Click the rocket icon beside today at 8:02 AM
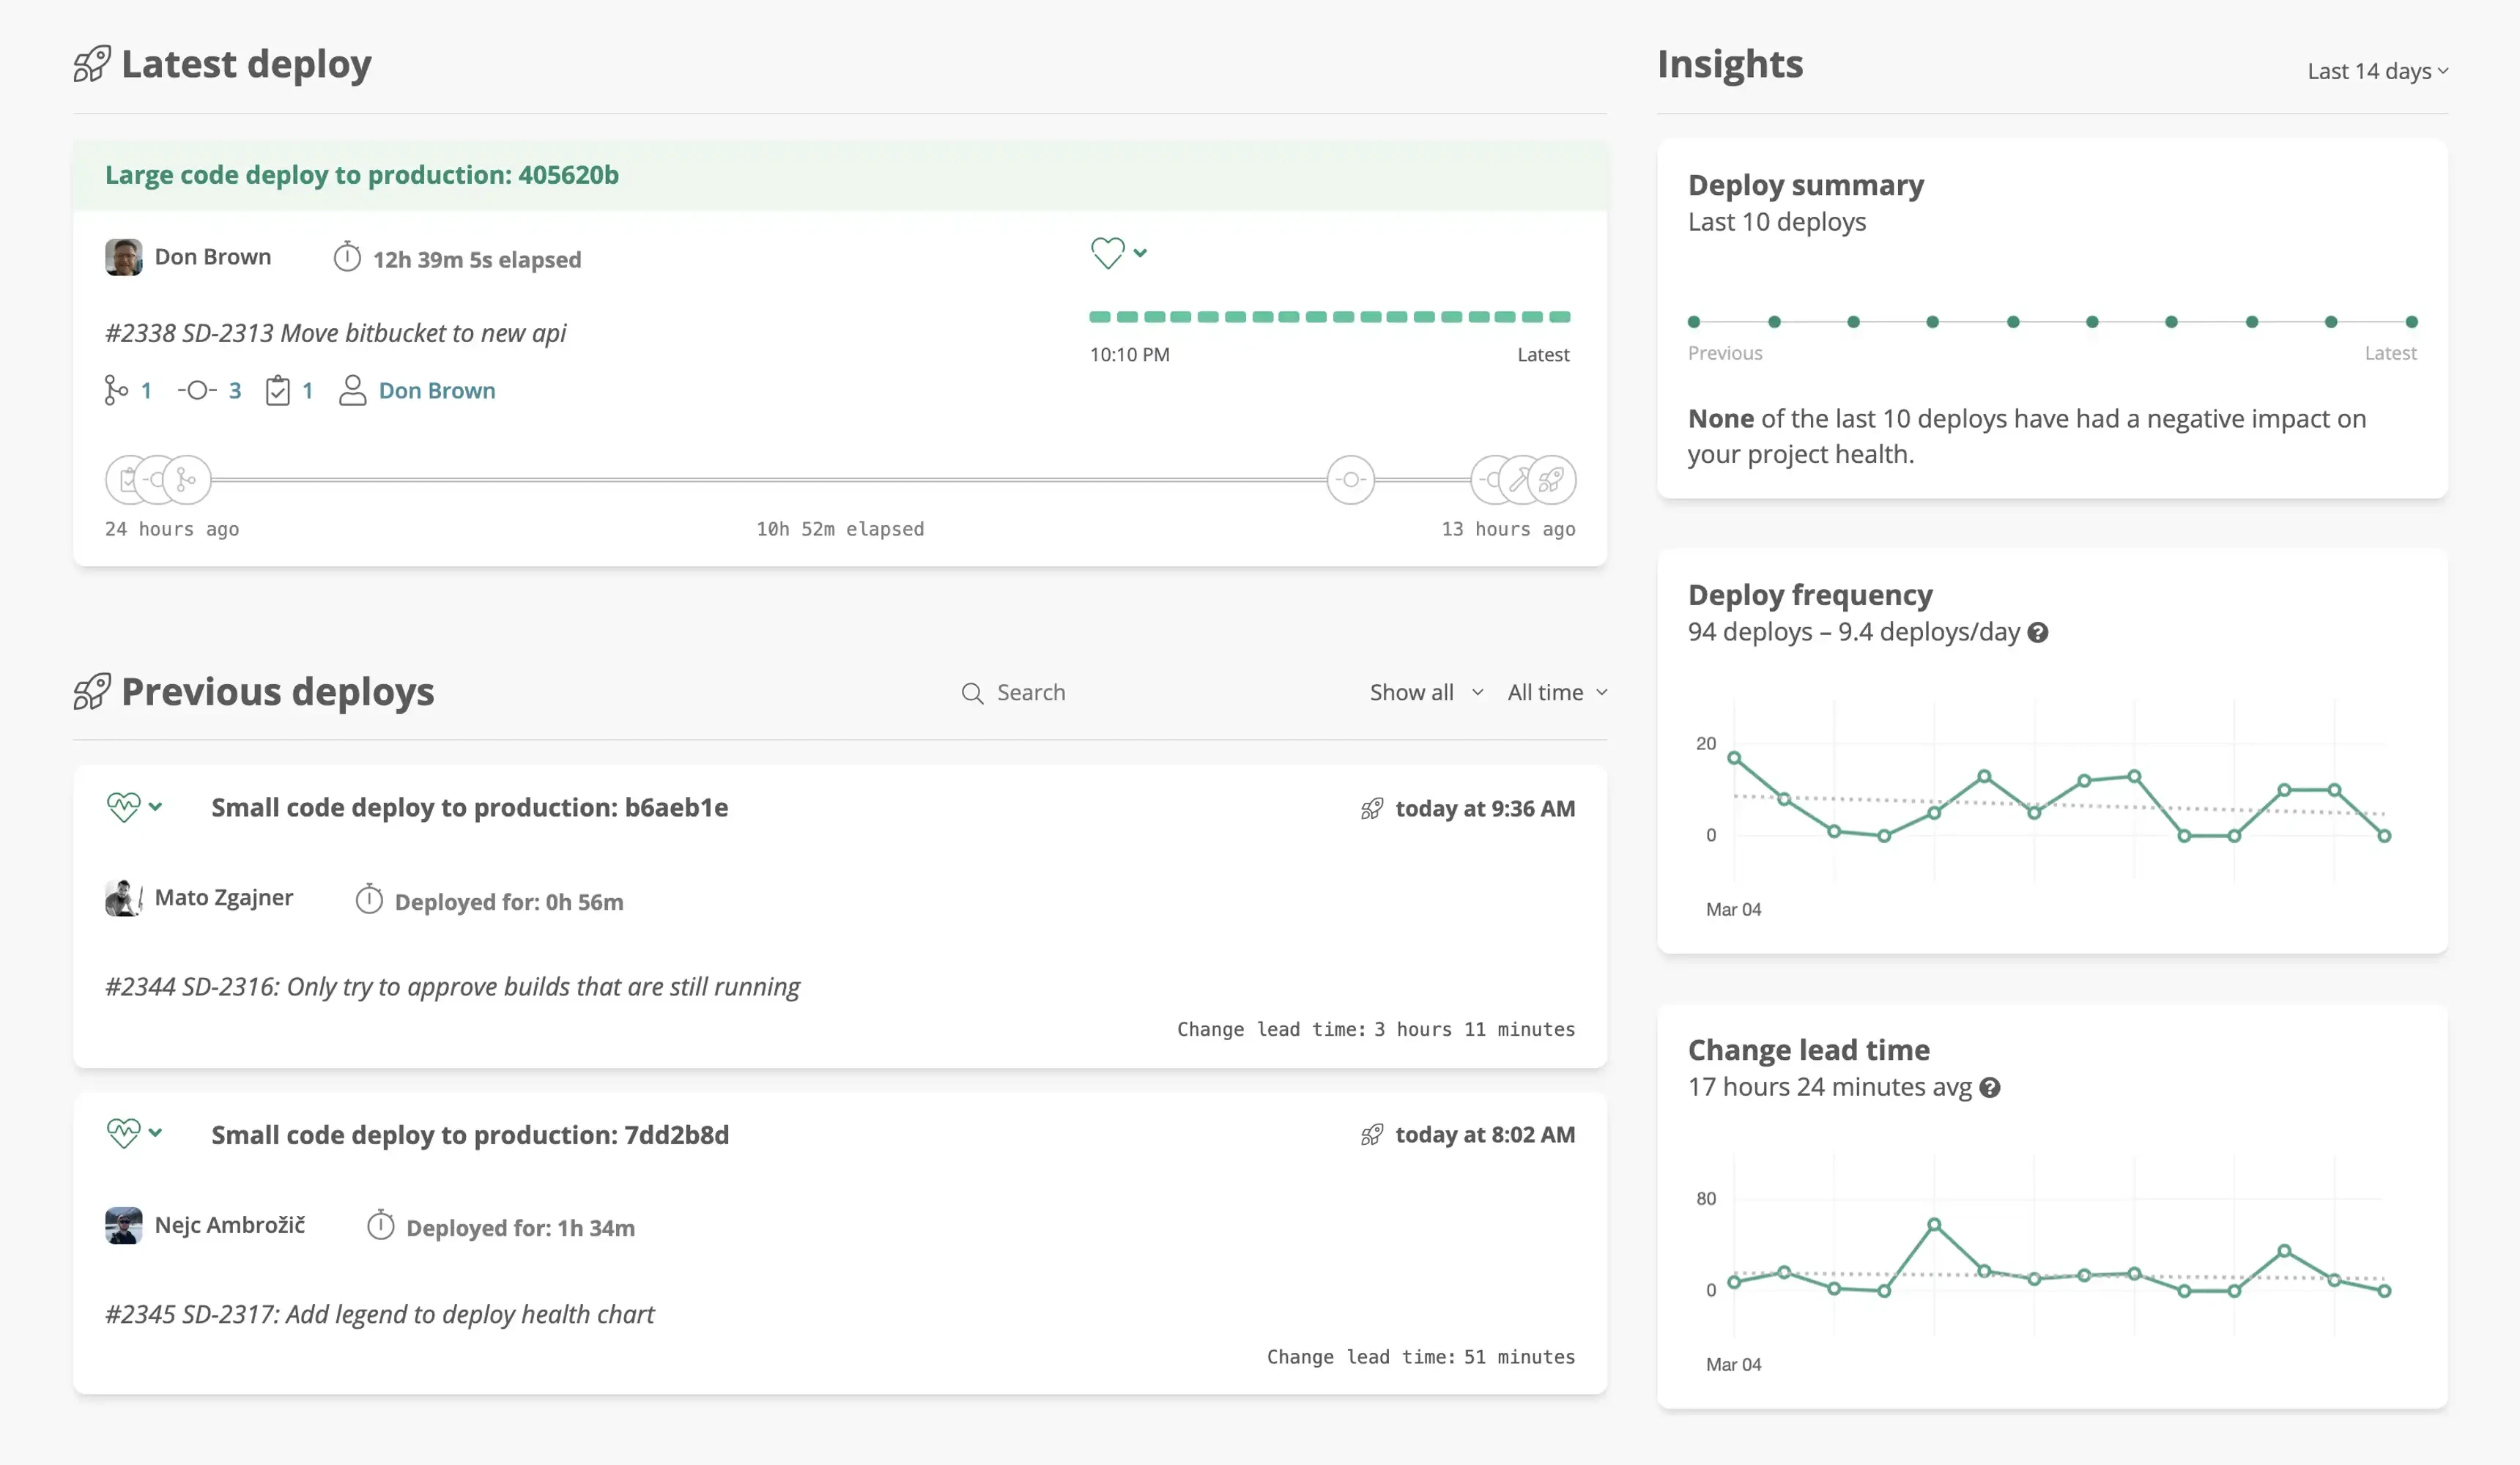Screen dimensions: 2520x1465 1372,1135
